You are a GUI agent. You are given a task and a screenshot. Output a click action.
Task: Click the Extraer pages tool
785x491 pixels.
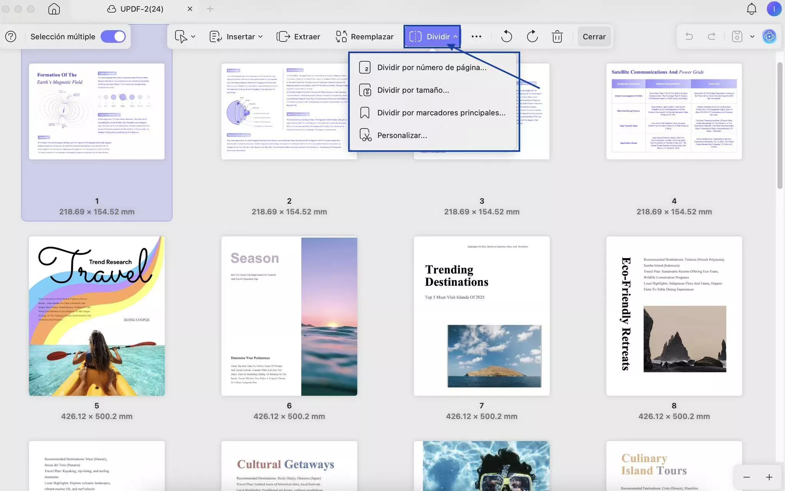click(x=298, y=36)
